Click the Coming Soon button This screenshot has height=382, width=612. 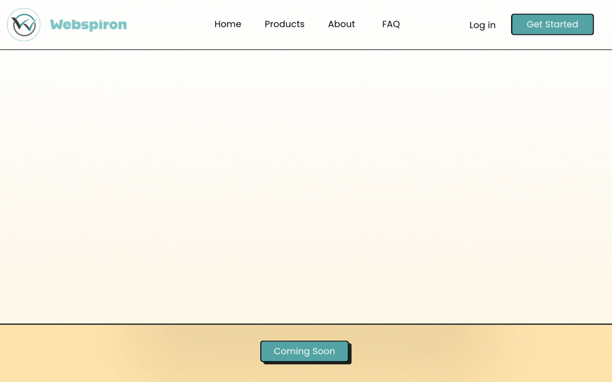click(x=304, y=351)
